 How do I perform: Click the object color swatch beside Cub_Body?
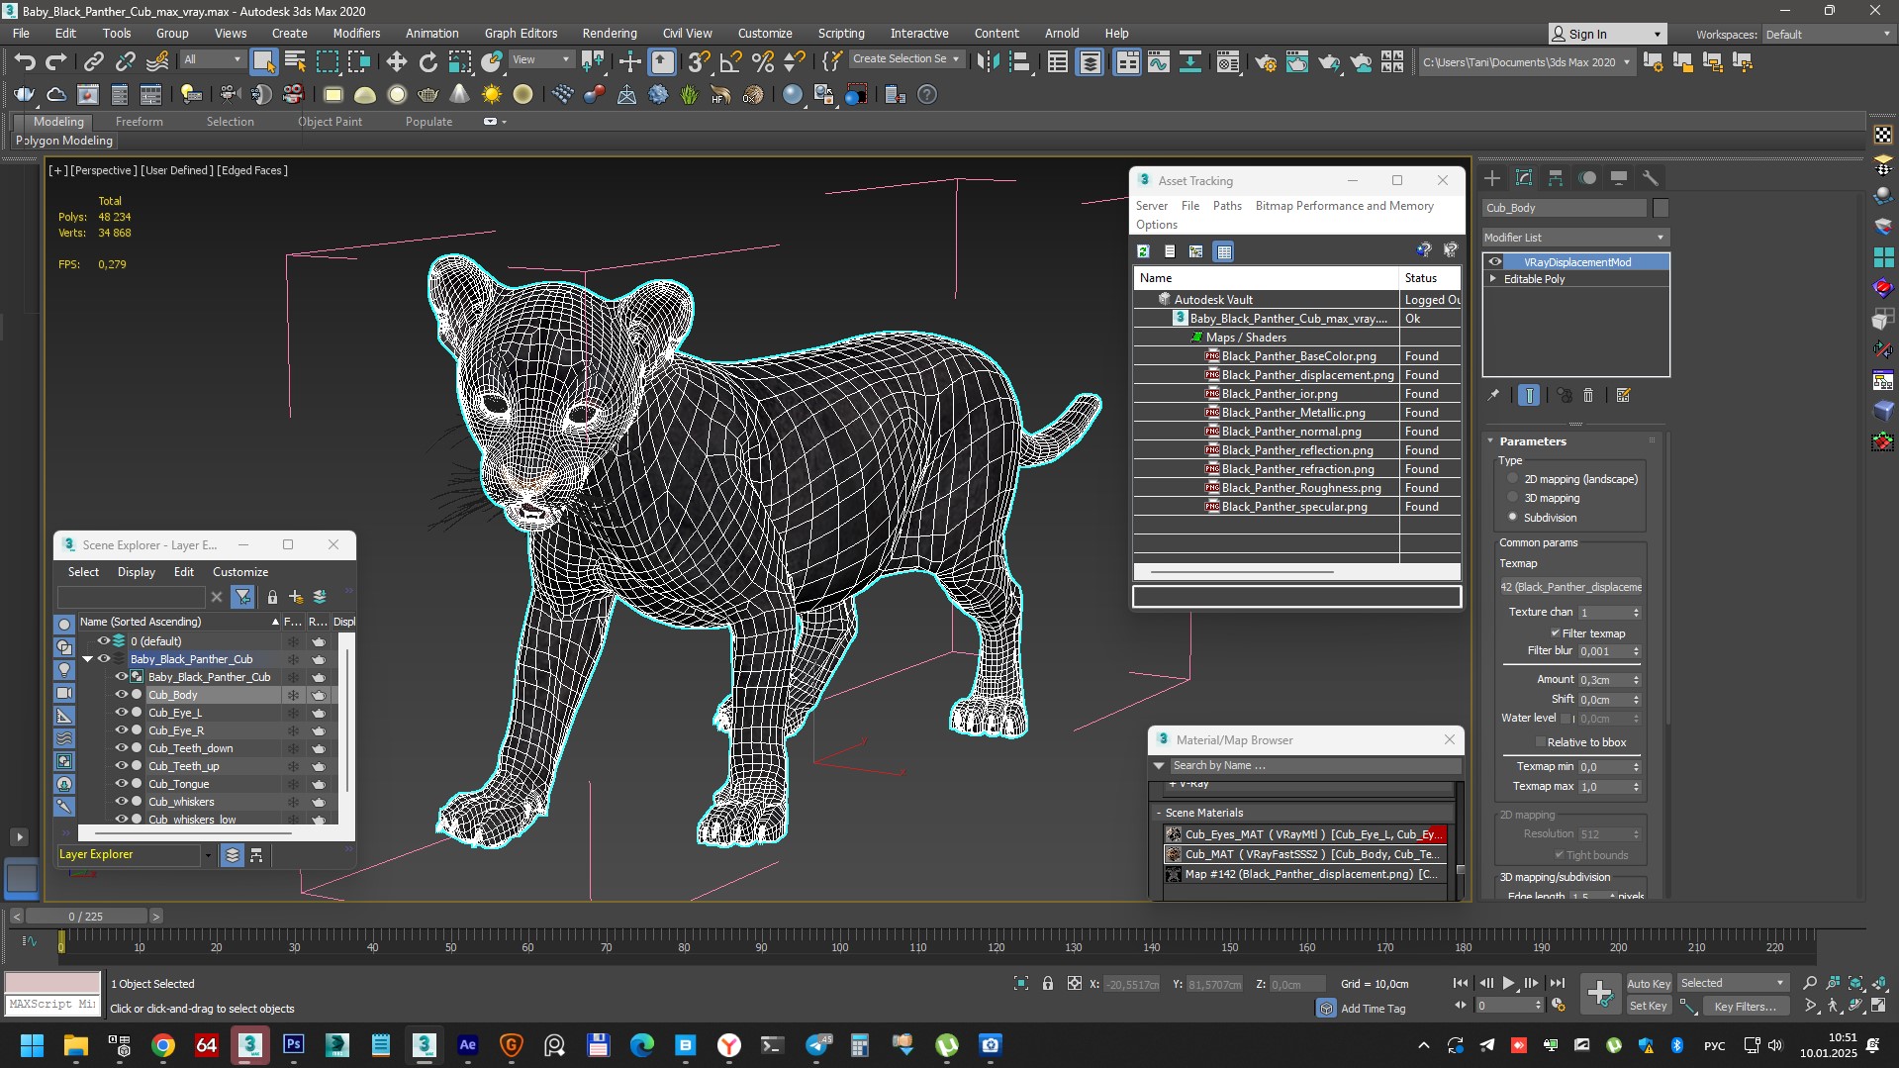[x=1661, y=208]
